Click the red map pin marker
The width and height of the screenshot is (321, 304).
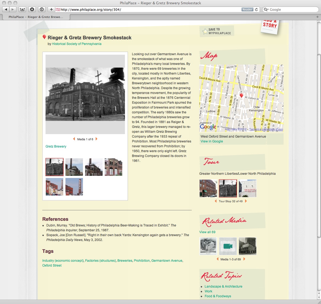click(242, 96)
